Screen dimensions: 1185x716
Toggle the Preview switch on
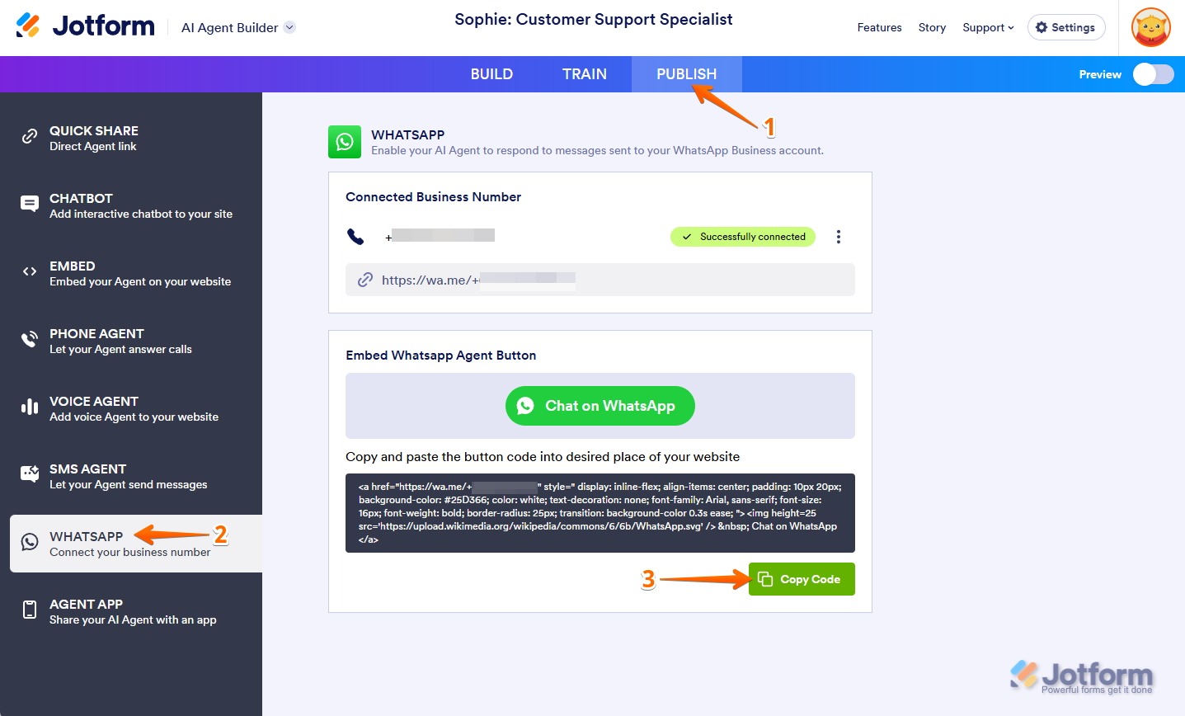(x=1153, y=74)
